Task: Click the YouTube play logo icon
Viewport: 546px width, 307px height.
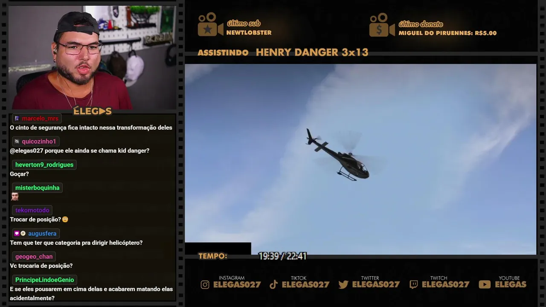Action: [x=485, y=284]
